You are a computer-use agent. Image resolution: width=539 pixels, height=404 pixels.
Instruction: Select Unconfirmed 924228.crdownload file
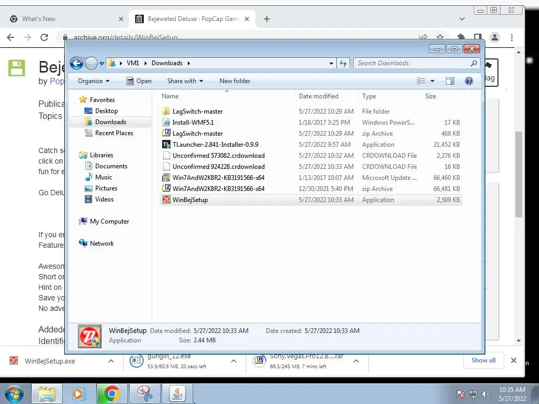pos(218,167)
